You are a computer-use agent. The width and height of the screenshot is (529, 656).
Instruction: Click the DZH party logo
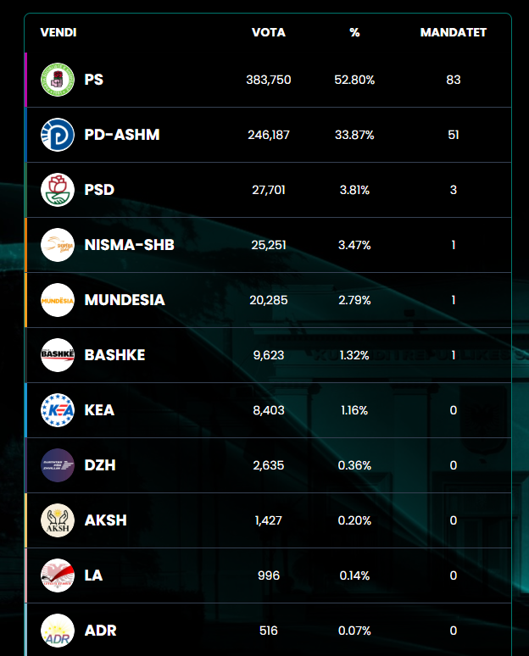(58, 465)
